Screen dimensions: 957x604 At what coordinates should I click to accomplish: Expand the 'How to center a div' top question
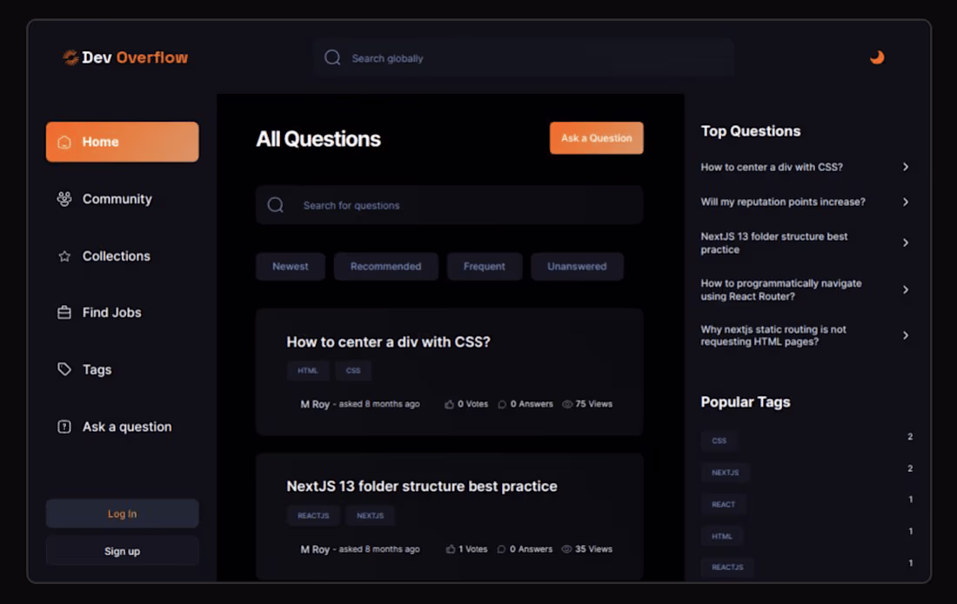[x=906, y=166]
